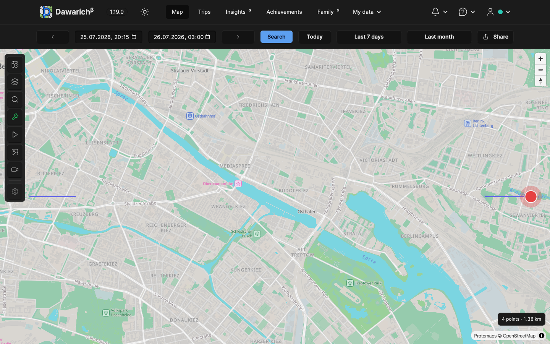Open the help question mark dropdown

pos(467,12)
